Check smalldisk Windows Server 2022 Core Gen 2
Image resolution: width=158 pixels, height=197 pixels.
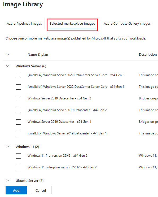pos(18,75)
